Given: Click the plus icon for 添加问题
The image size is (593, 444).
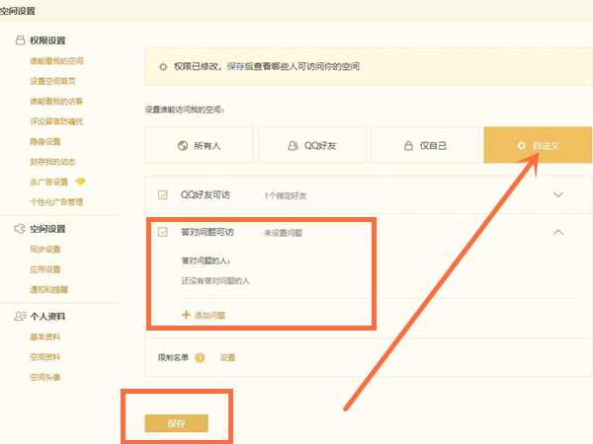Looking at the screenshot, I should pyautogui.click(x=185, y=315).
